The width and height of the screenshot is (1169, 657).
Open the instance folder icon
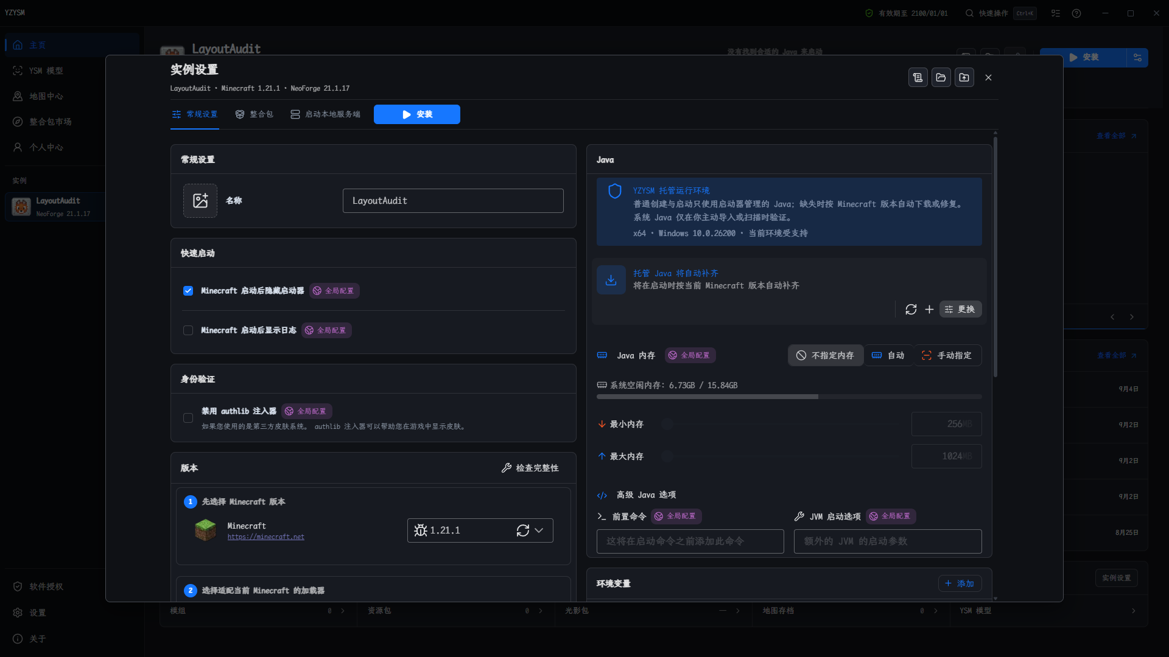click(941, 77)
